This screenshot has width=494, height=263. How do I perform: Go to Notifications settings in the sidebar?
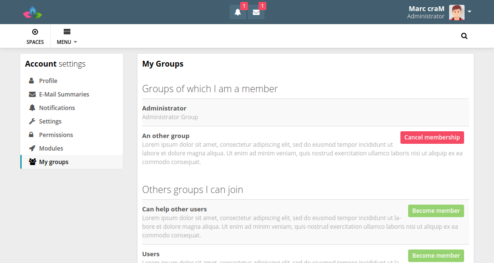57,108
